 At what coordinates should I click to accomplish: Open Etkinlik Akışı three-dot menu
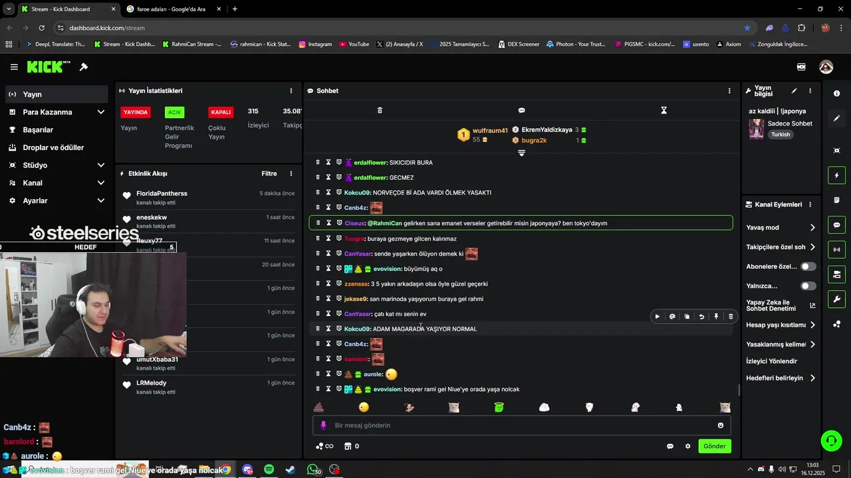point(291,174)
